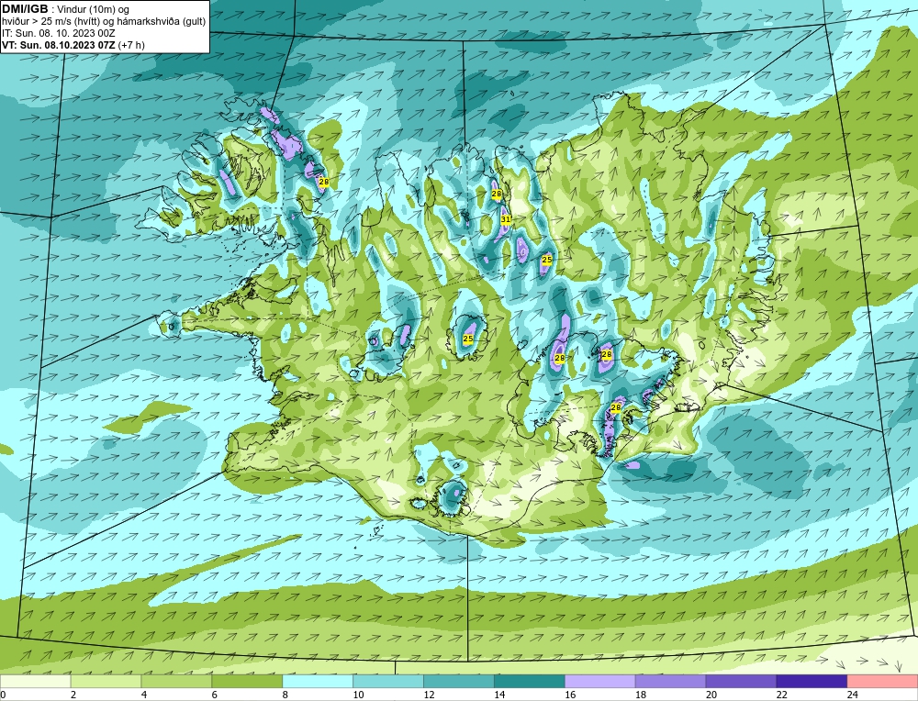Click the 'DMI/IGB : Vindur (10m) og' title
Screen dimensions: 918x701
point(66,9)
